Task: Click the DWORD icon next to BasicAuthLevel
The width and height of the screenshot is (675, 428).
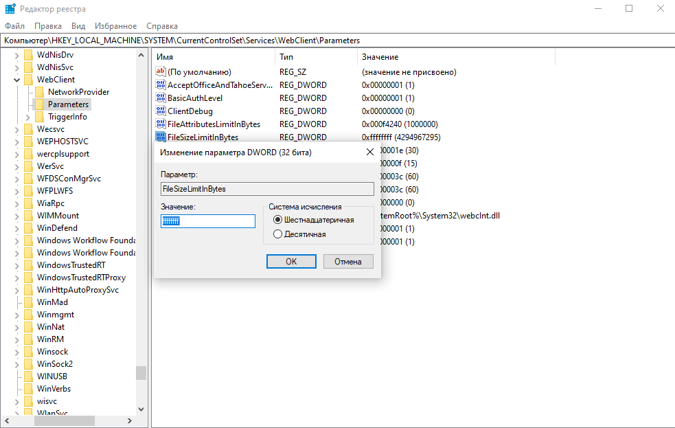Action: click(161, 98)
